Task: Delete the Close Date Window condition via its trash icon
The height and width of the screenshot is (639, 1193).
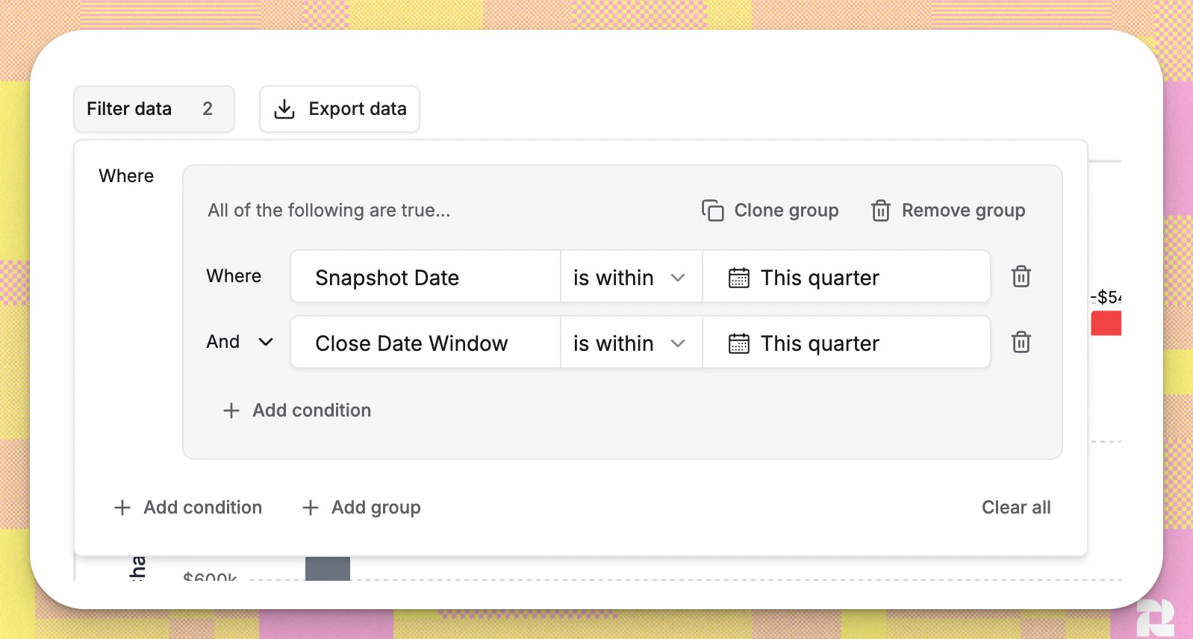Action: click(x=1021, y=343)
